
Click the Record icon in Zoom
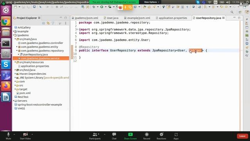coord(147,136)
